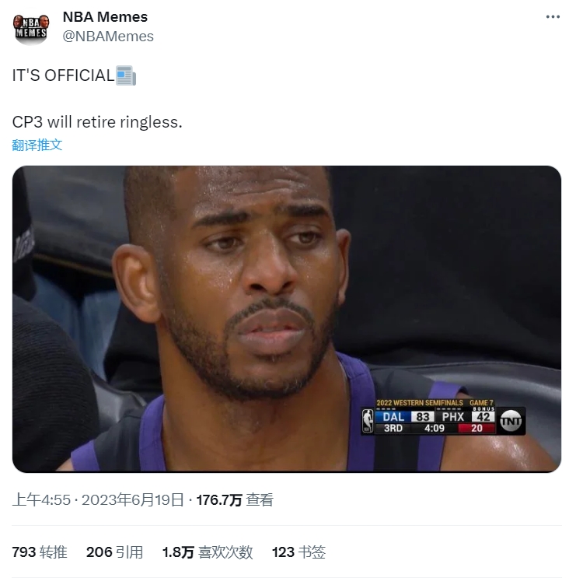Image resolution: width=576 pixels, height=578 pixels.
Task: Click the 2023年6月19日 date
Action: 133,500
